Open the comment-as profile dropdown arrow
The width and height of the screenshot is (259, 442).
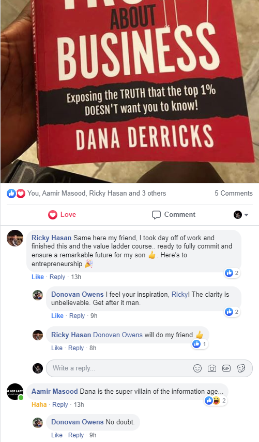pyautogui.click(x=247, y=215)
